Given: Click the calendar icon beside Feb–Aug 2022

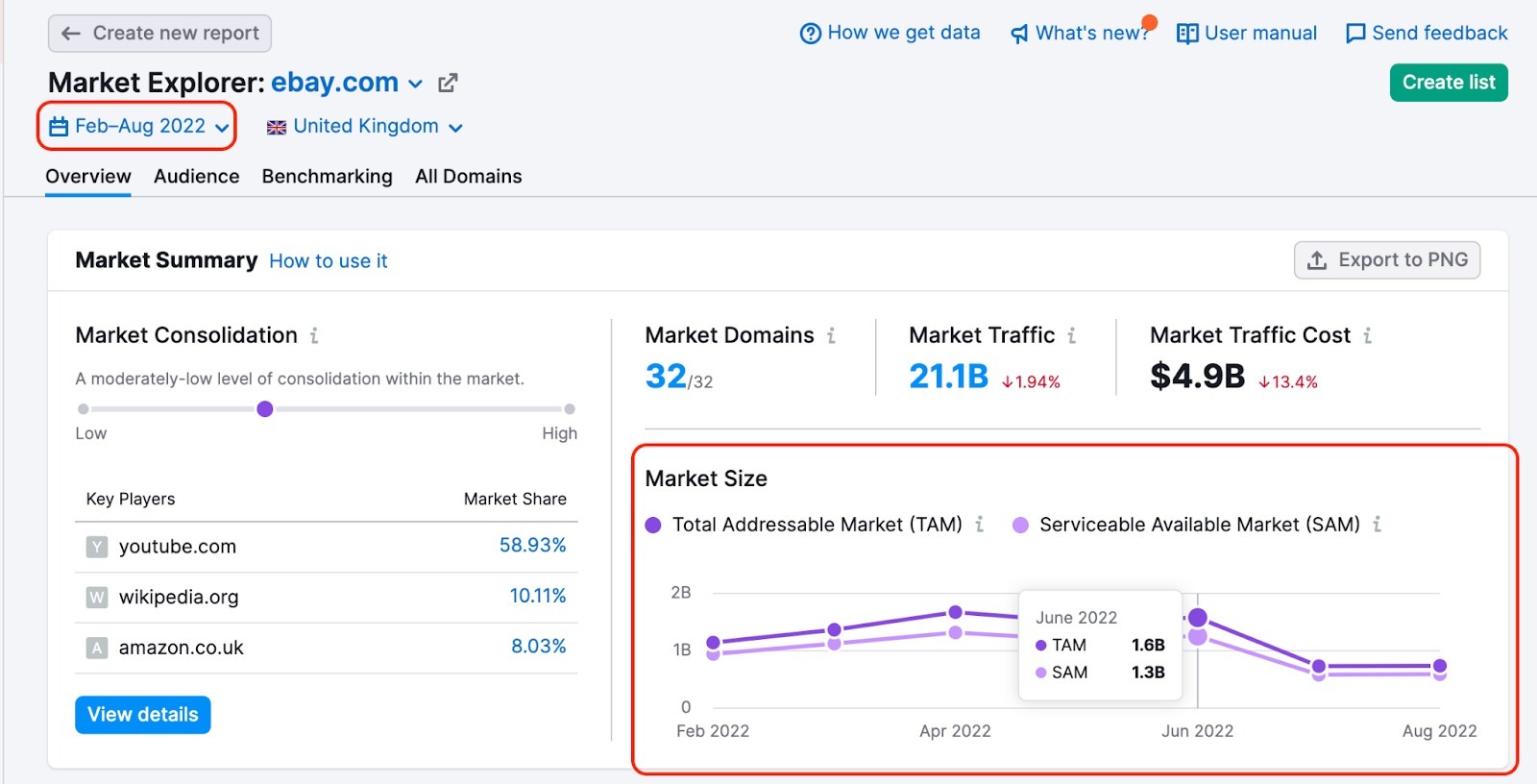Looking at the screenshot, I should click(x=59, y=126).
